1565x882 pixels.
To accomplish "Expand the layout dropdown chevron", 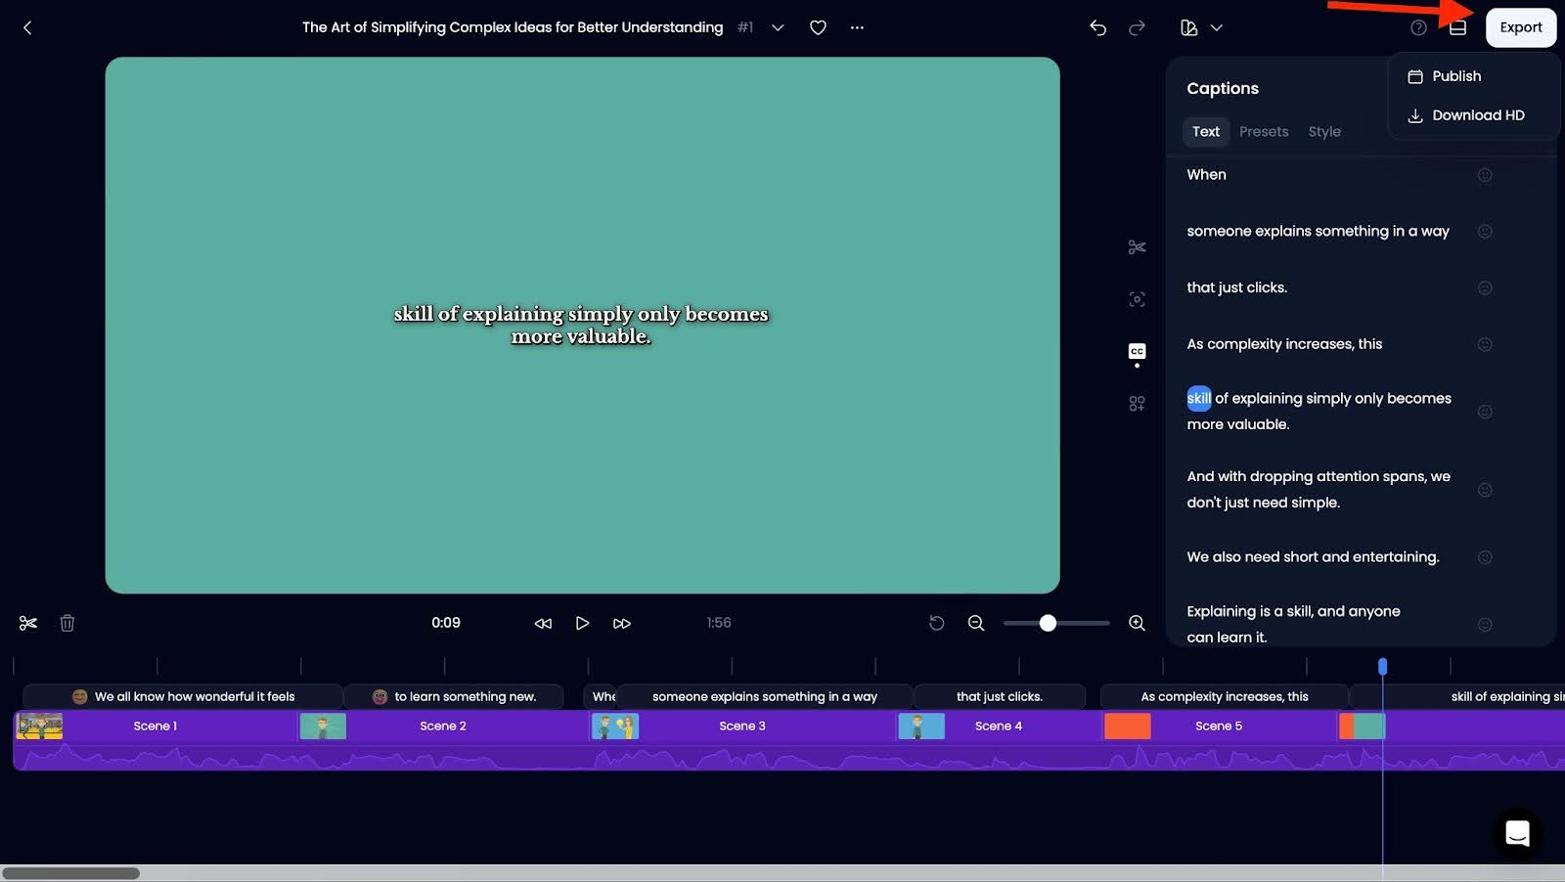I will click(x=1217, y=27).
